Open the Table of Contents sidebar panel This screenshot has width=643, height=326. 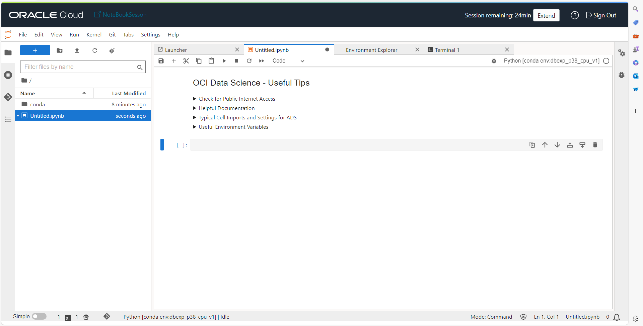[x=8, y=119]
